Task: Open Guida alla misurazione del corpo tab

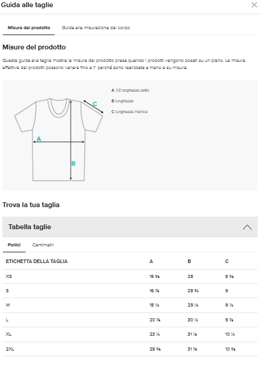Action: click(96, 28)
